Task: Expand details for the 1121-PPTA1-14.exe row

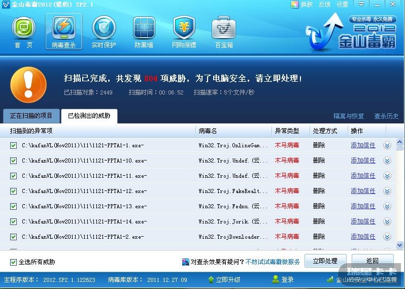Action: click(x=387, y=221)
